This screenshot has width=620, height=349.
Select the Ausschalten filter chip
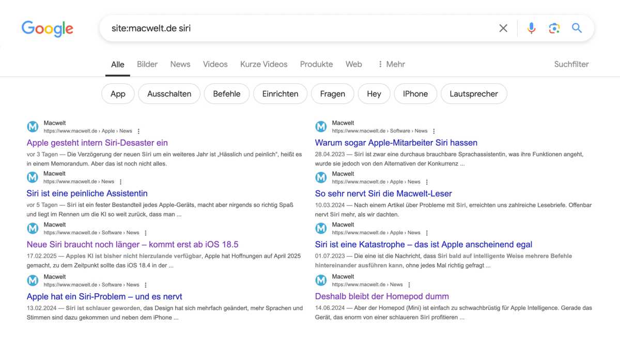[x=169, y=94]
